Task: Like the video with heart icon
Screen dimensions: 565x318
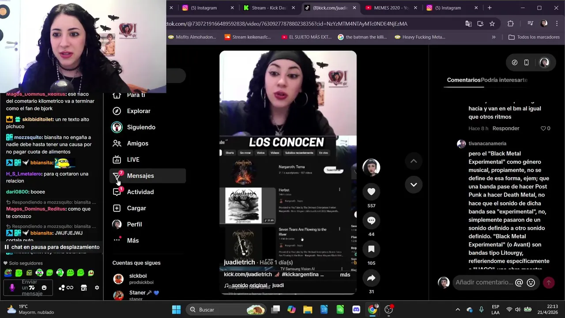Action: [x=371, y=192]
